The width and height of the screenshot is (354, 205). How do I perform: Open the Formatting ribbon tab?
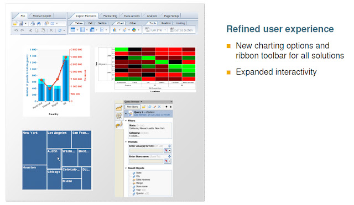(x=110, y=16)
